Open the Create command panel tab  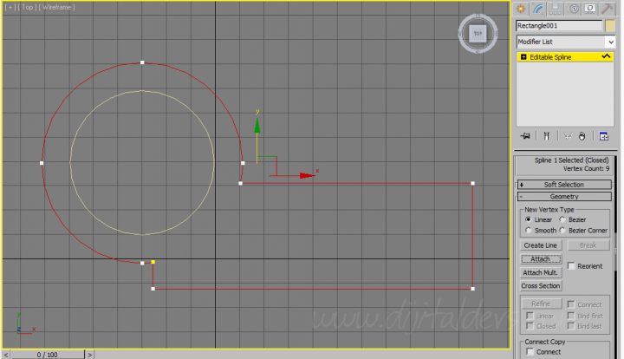tap(521, 9)
